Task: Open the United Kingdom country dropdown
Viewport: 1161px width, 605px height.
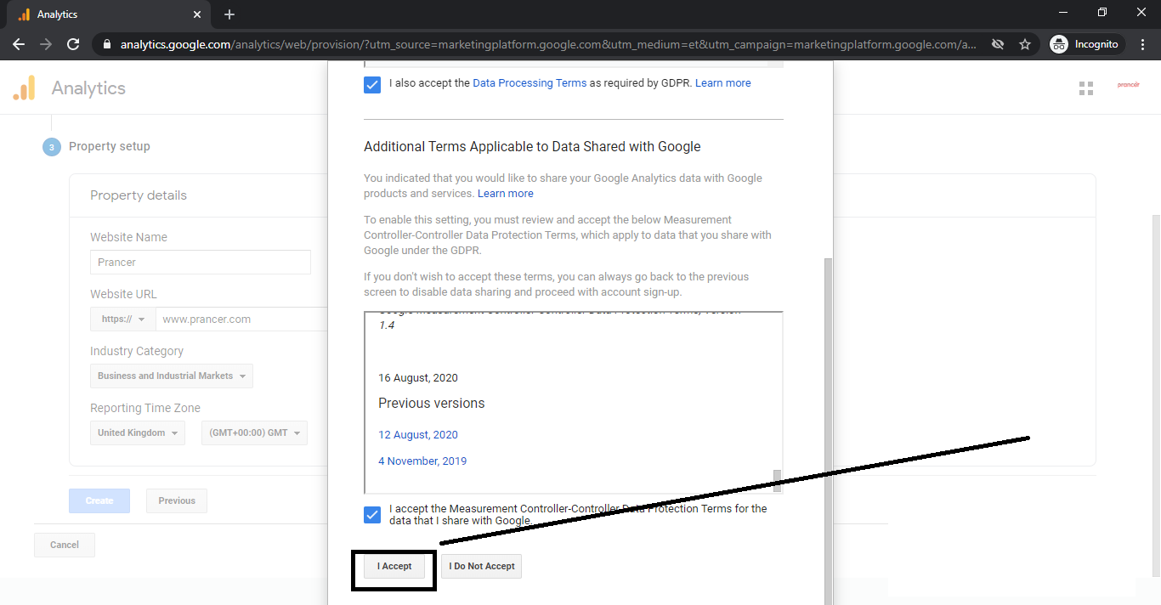Action: [x=138, y=433]
